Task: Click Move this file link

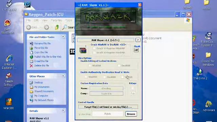Action: pyautogui.click(x=41, y=48)
